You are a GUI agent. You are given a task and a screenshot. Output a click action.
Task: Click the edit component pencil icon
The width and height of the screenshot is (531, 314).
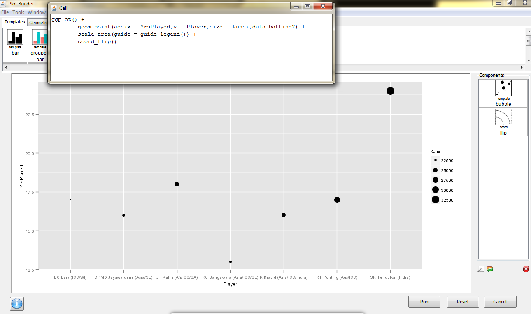481,269
